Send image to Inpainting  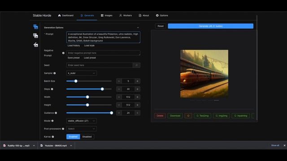tap(241, 116)
